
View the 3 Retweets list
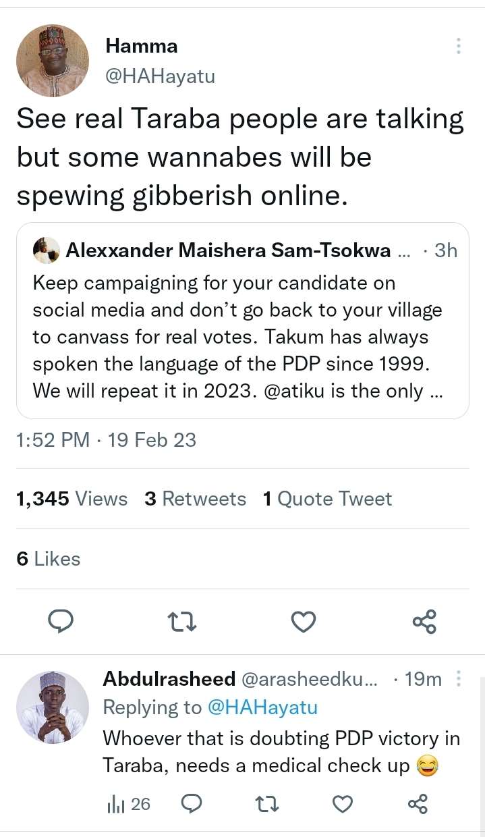point(196,499)
